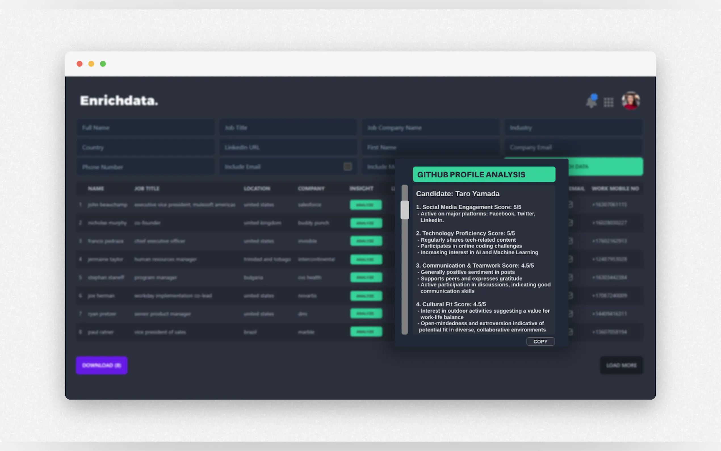Viewport: 721px width, 451px height.
Task: Click the Industry input field
Action: [573, 128]
